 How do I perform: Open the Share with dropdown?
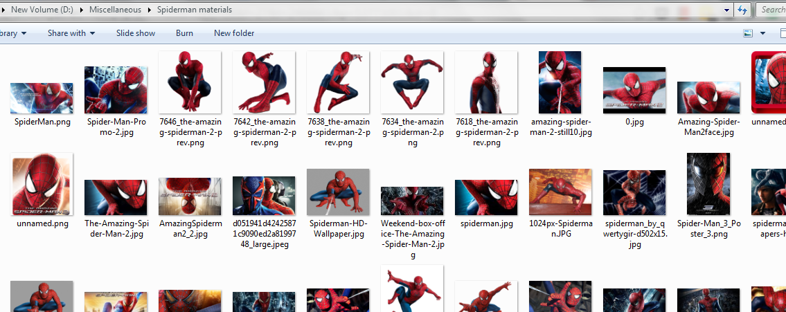(x=71, y=33)
